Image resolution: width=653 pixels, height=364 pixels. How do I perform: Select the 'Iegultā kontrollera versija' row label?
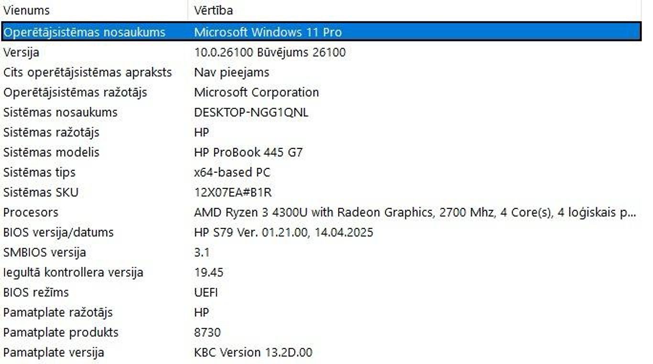click(73, 273)
